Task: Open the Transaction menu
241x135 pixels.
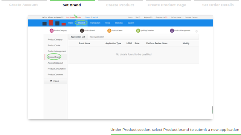Action: (95, 23)
